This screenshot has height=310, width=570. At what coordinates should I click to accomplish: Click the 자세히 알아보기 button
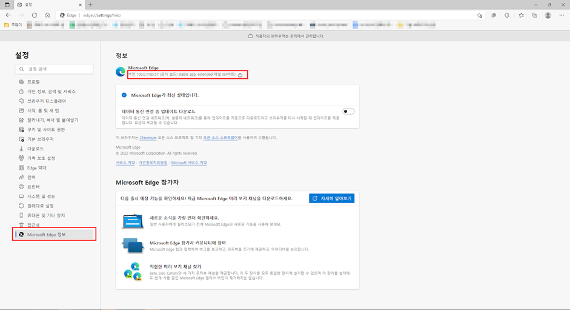[x=331, y=198]
